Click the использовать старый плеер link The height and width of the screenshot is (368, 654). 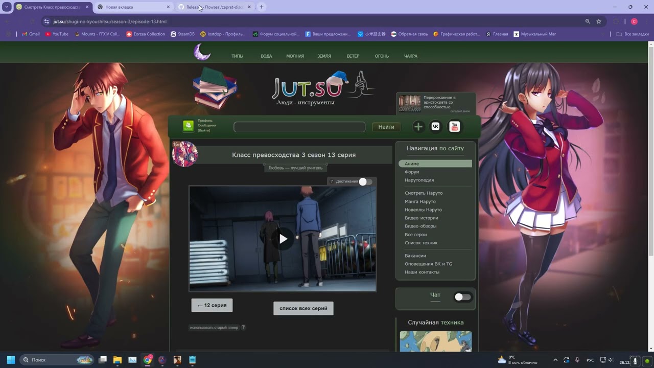(x=214, y=328)
